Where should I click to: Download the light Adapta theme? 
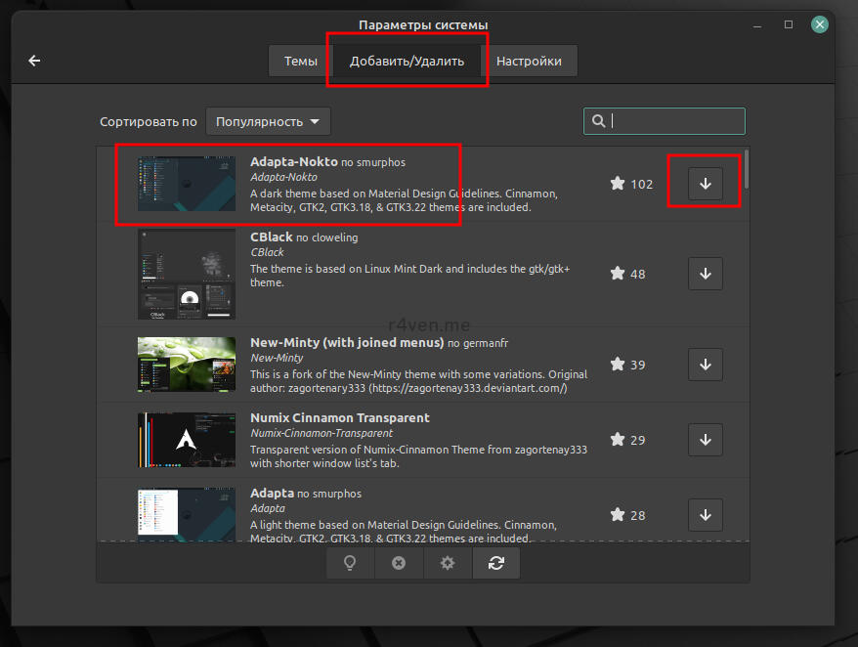(705, 515)
